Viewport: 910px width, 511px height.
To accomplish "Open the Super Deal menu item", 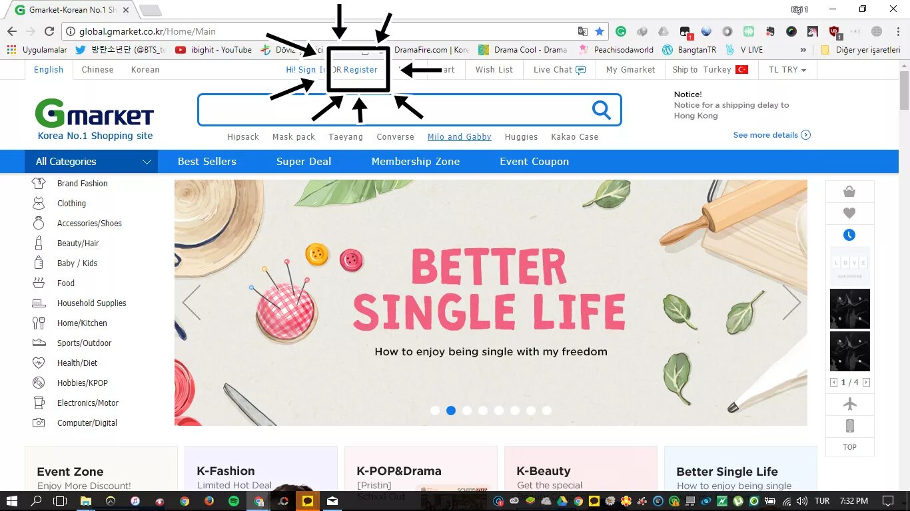I will point(304,162).
